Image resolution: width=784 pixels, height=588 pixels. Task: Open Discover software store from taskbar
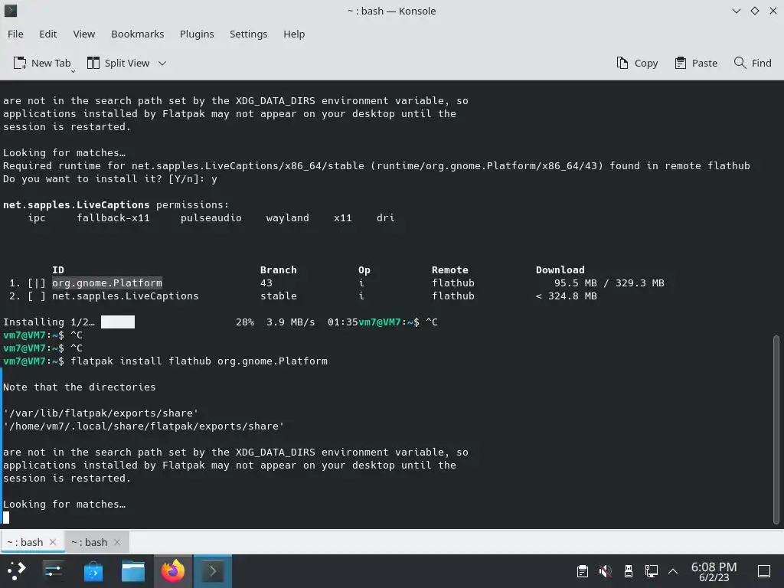(x=93, y=570)
